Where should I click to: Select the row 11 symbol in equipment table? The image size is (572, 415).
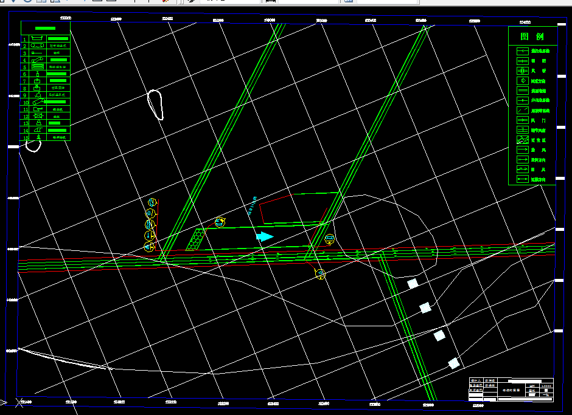click(x=38, y=109)
